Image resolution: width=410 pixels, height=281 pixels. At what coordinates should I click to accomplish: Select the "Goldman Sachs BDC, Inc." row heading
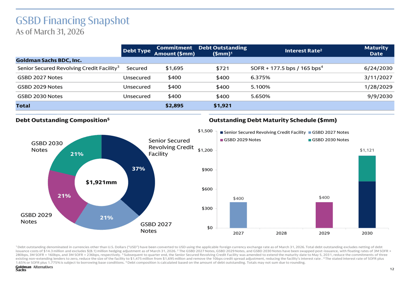49,60
